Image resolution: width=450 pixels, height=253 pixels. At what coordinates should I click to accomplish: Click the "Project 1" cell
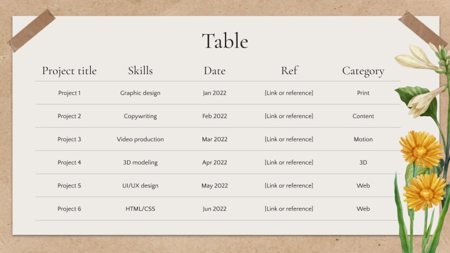[69, 93]
